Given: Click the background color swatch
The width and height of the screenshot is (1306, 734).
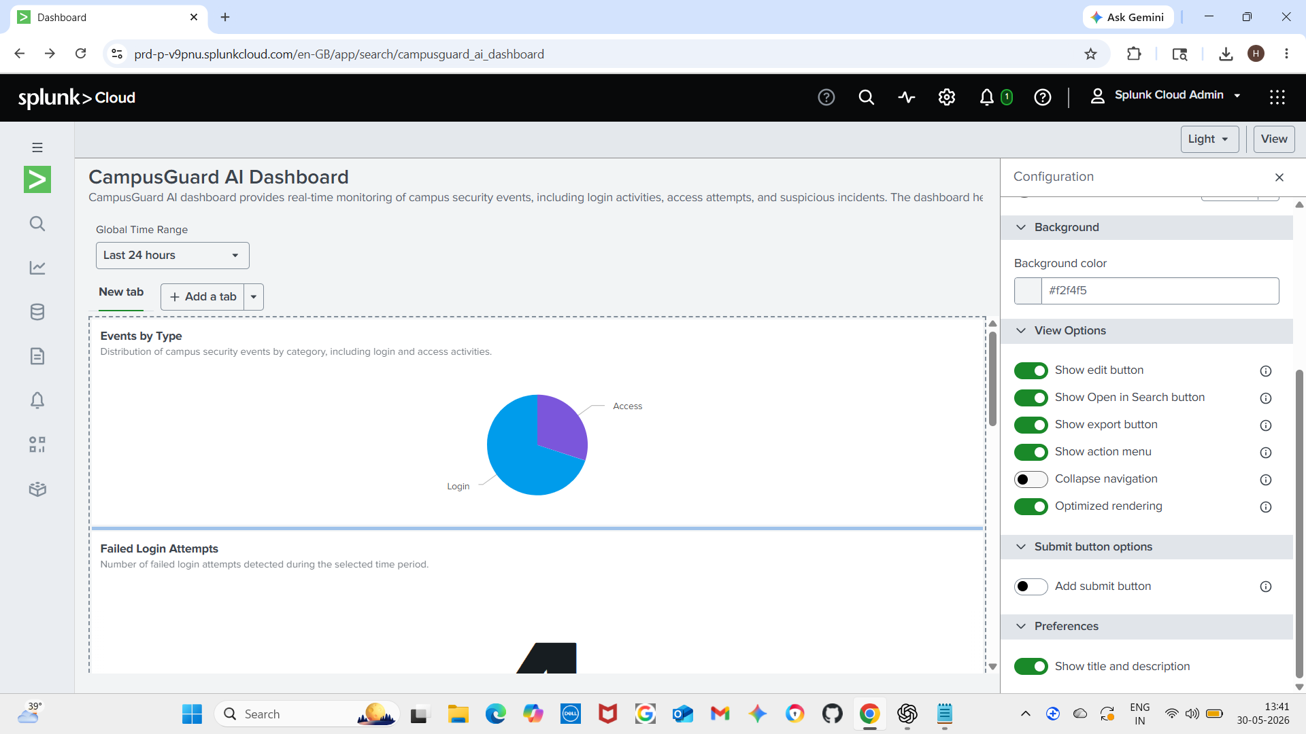Looking at the screenshot, I should 1028,291.
